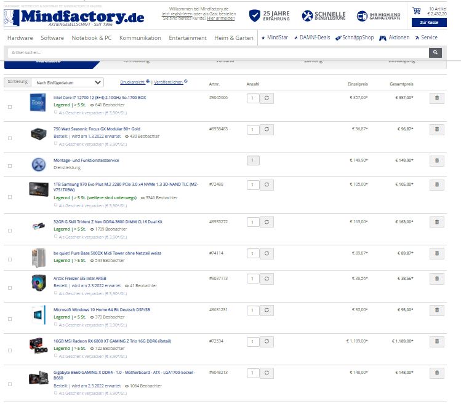Go to MindStar deals
The width and height of the screenshot is (461, 404).
[x=275, y=38]
